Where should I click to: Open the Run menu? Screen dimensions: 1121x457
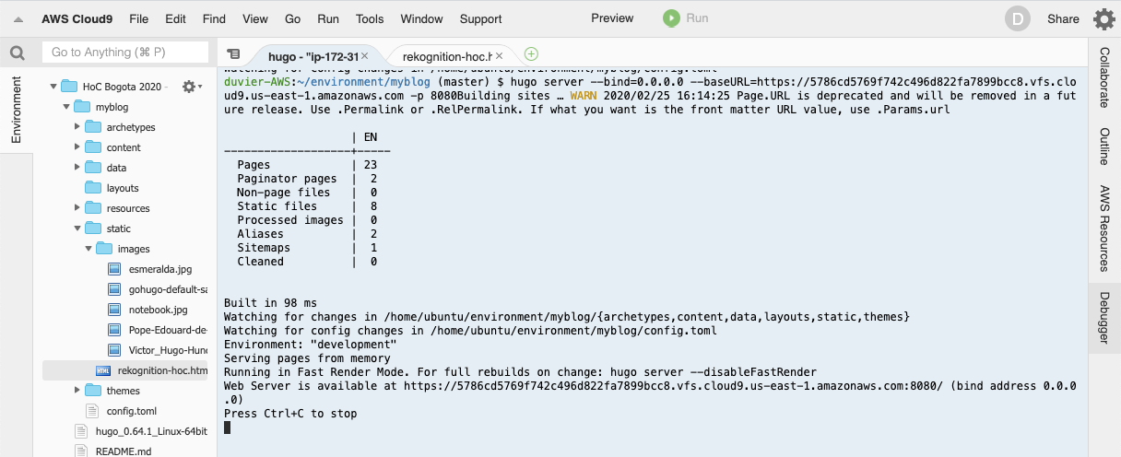point(328,18)
